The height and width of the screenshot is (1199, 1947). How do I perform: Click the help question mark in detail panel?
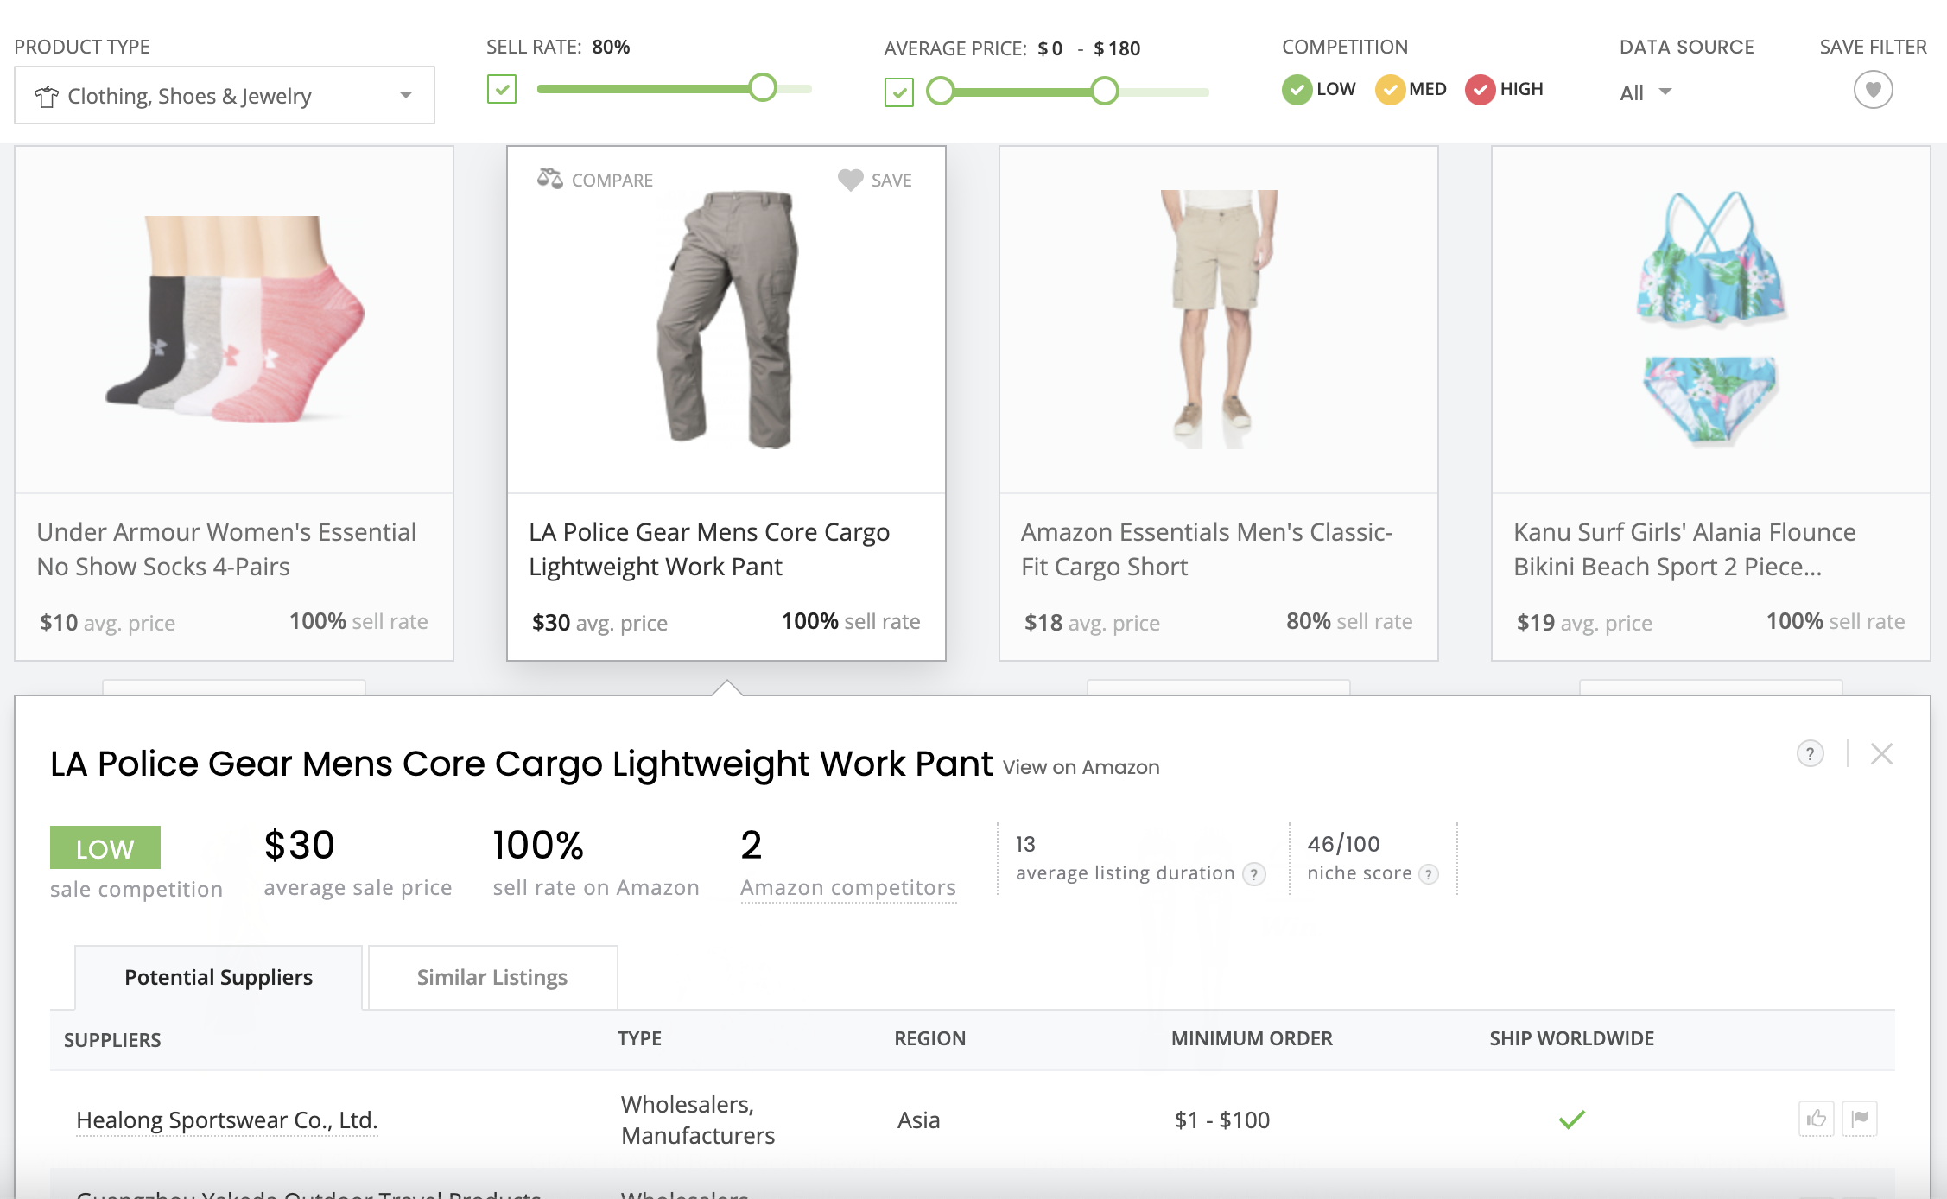[x=1811, y=753]
